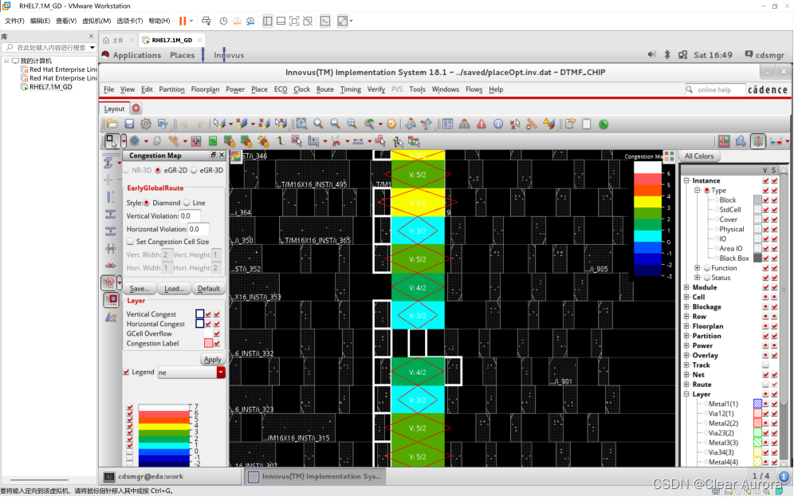This screenshot has width=794, height=497.
Task: Click the fit view zoom icon
Action: click(x=301, y=124)
